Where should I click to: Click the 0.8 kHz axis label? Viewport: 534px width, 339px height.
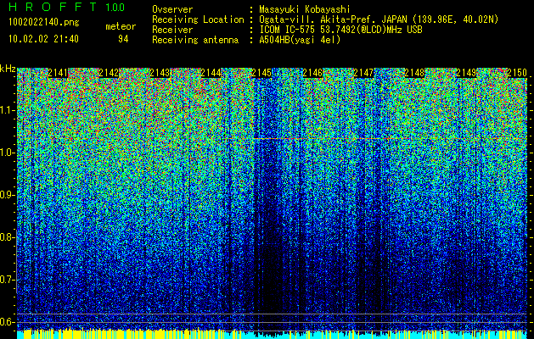[7, 237]
